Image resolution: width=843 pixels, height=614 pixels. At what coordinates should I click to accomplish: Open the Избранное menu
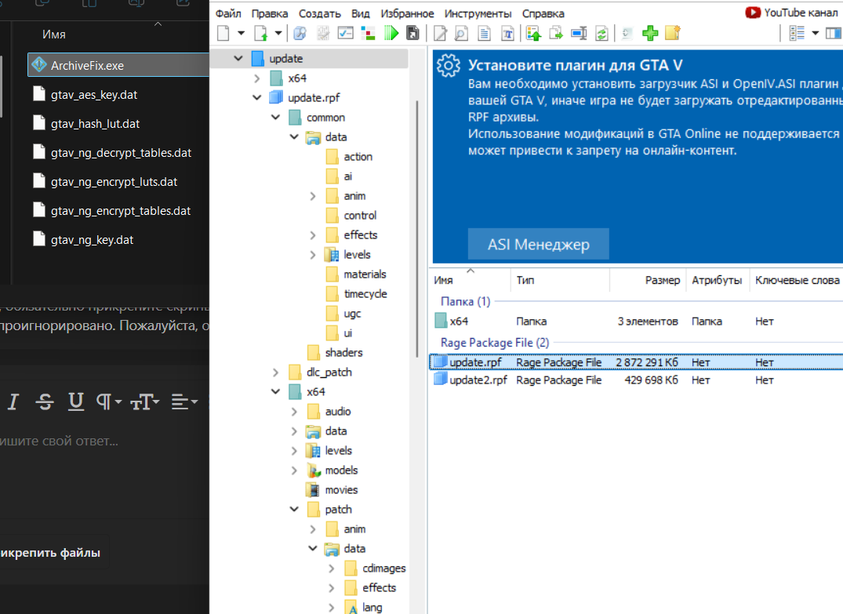(408, 13)
